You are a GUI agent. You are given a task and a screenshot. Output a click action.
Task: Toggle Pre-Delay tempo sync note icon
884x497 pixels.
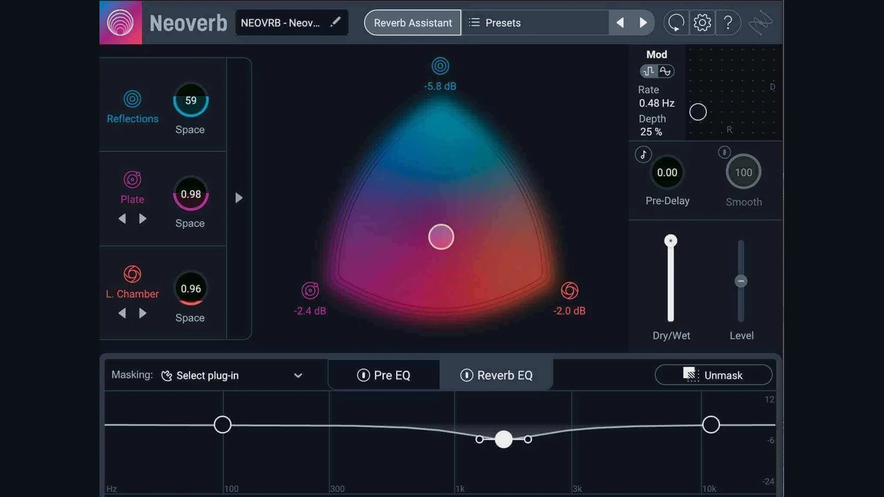pos(643,155)
